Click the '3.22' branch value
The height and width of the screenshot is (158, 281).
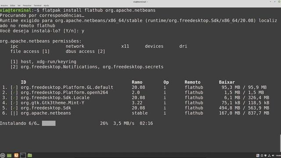[137, 103]
